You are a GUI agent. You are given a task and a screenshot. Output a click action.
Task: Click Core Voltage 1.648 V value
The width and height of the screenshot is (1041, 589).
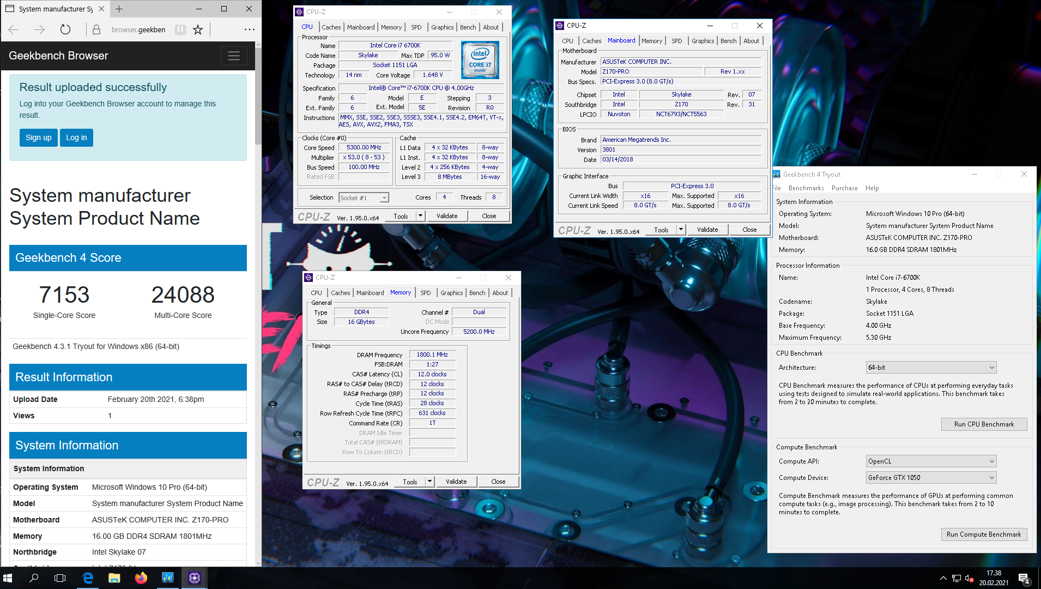coord(433,75)
